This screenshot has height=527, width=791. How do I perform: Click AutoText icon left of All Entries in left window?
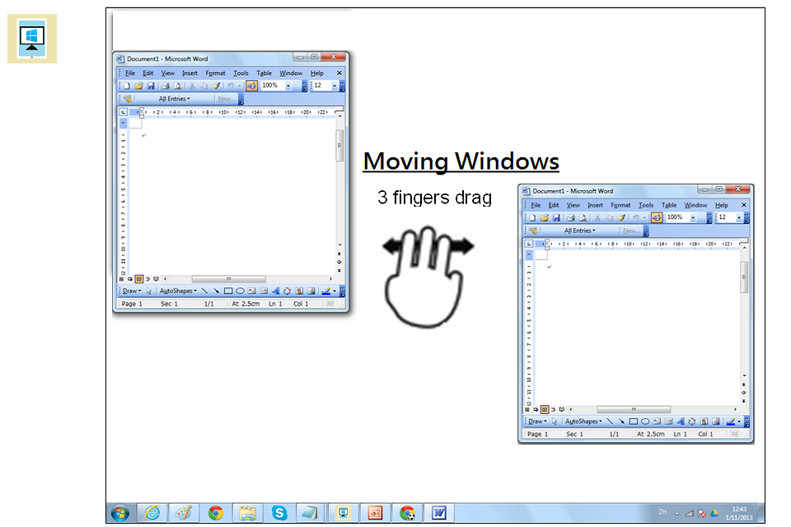[x=127, y=99]
